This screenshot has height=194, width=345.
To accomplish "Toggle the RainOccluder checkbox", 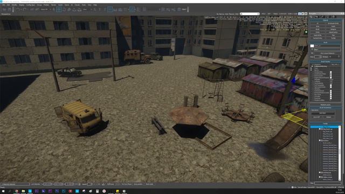I will (330, 76).
